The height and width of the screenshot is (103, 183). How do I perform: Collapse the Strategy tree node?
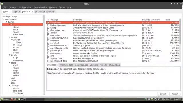9,86
